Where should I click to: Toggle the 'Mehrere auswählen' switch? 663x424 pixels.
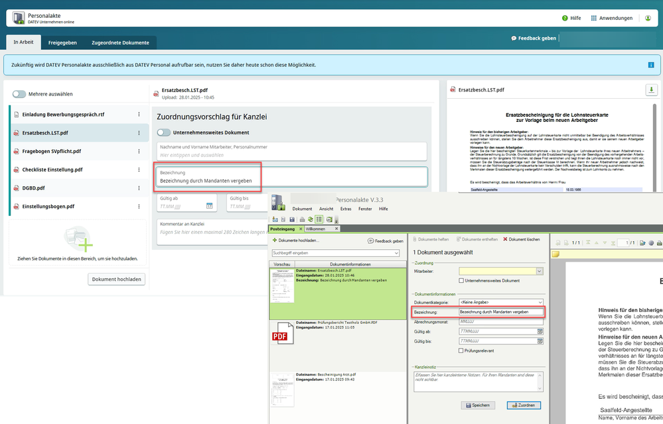pyautogui.click(x=19, y=94)
